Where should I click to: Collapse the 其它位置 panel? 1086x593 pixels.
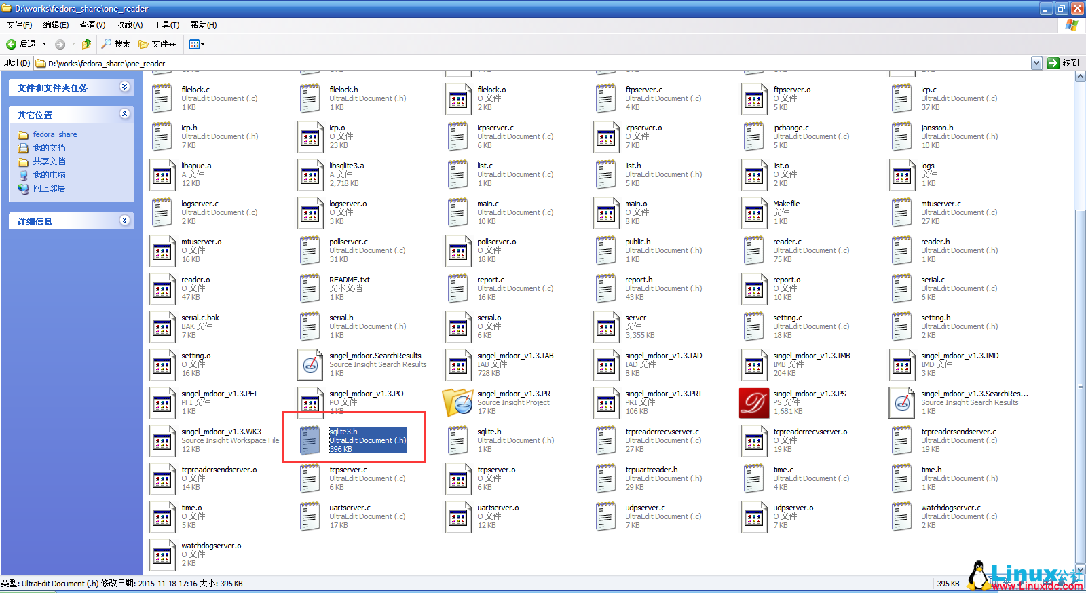[x=124, y=114]
